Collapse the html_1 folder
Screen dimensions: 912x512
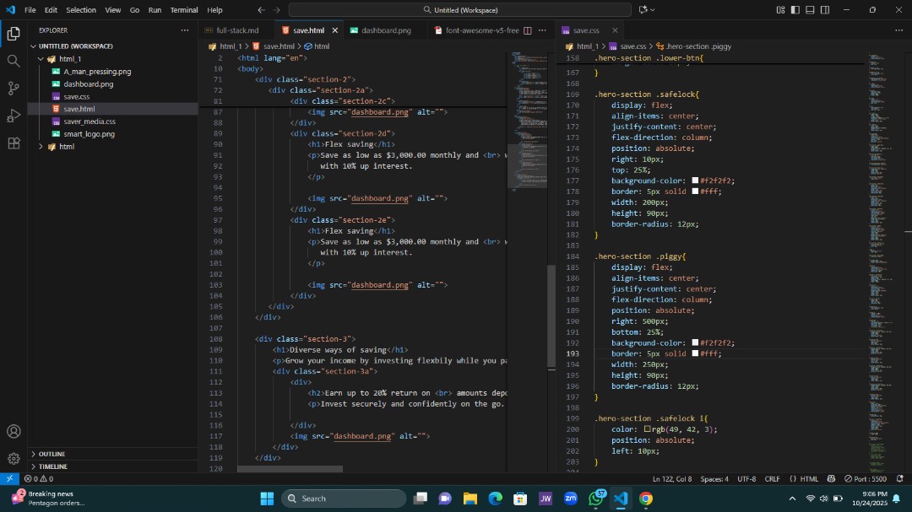pyautogui.click(x=41, y=59)
